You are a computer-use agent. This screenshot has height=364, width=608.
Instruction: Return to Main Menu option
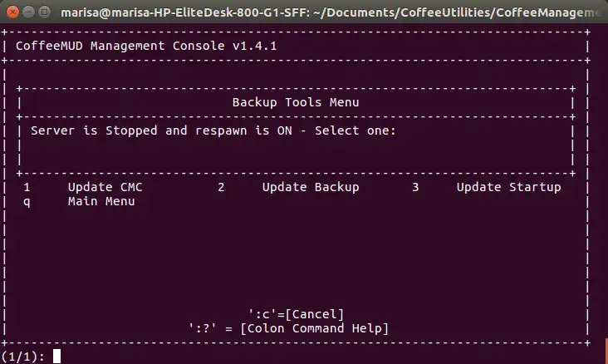101,201
